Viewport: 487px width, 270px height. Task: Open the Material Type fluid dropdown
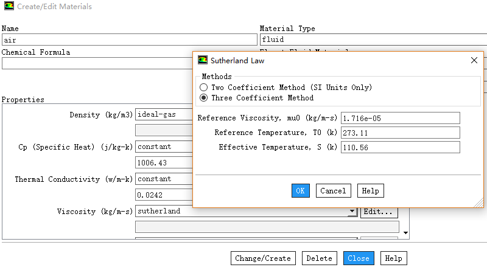pos(373,40)
